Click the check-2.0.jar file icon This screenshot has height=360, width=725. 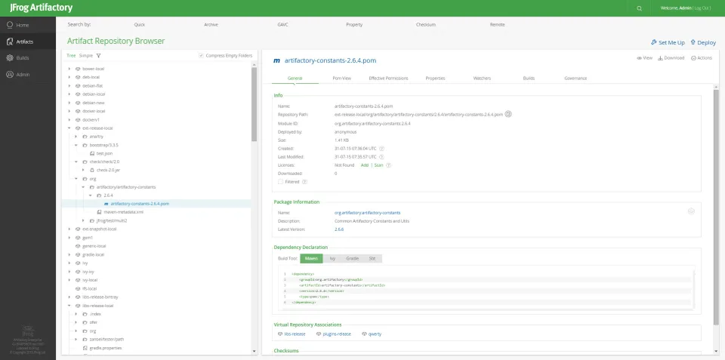(92, 170)
